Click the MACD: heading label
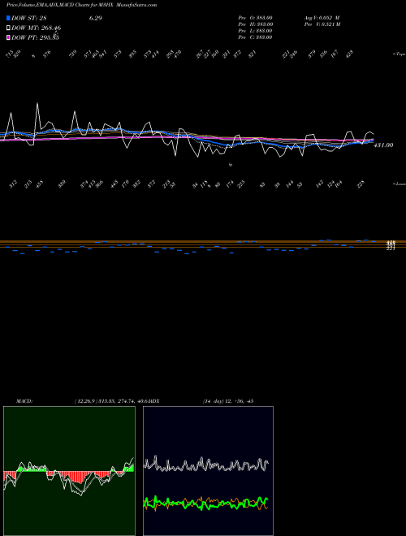The width and height of the screenshot is (406, 536). 24,401
